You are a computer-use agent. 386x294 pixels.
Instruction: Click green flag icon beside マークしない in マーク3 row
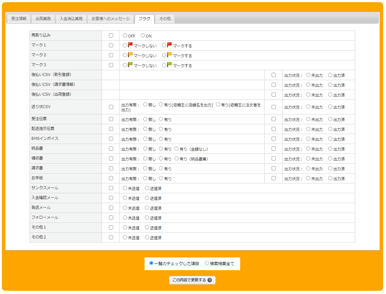tap(130, 65)
